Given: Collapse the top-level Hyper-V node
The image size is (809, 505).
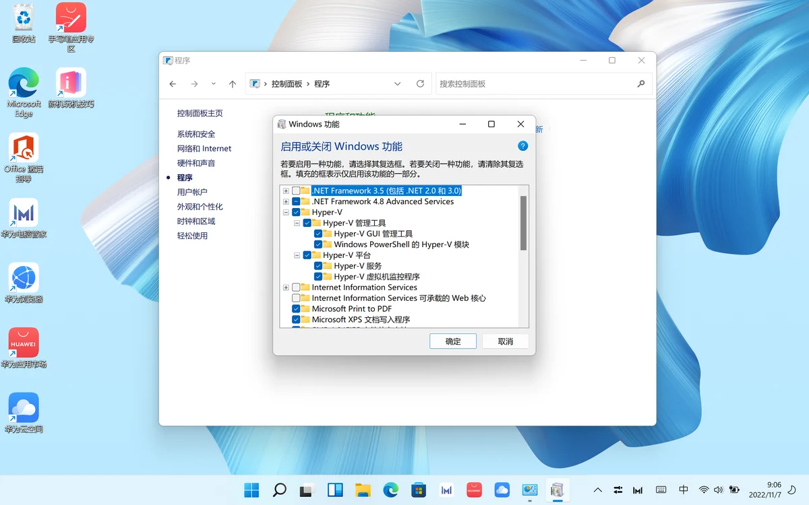Looking at the screenshot, I should click(x=287, y=213).
